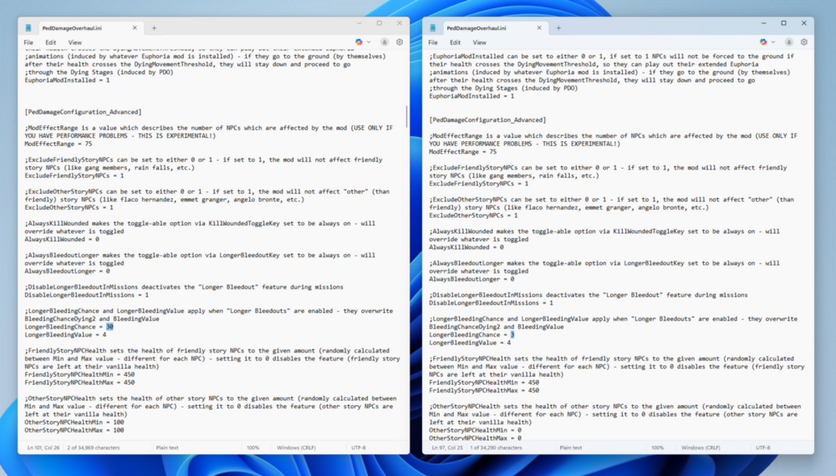This screenshot has height=476, width=836.
Task: Expand Copilot dropdown arrow in left window
Action: coord(369,42)
